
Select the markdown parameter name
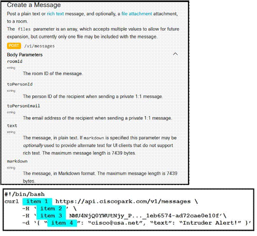tap(17, 161)
